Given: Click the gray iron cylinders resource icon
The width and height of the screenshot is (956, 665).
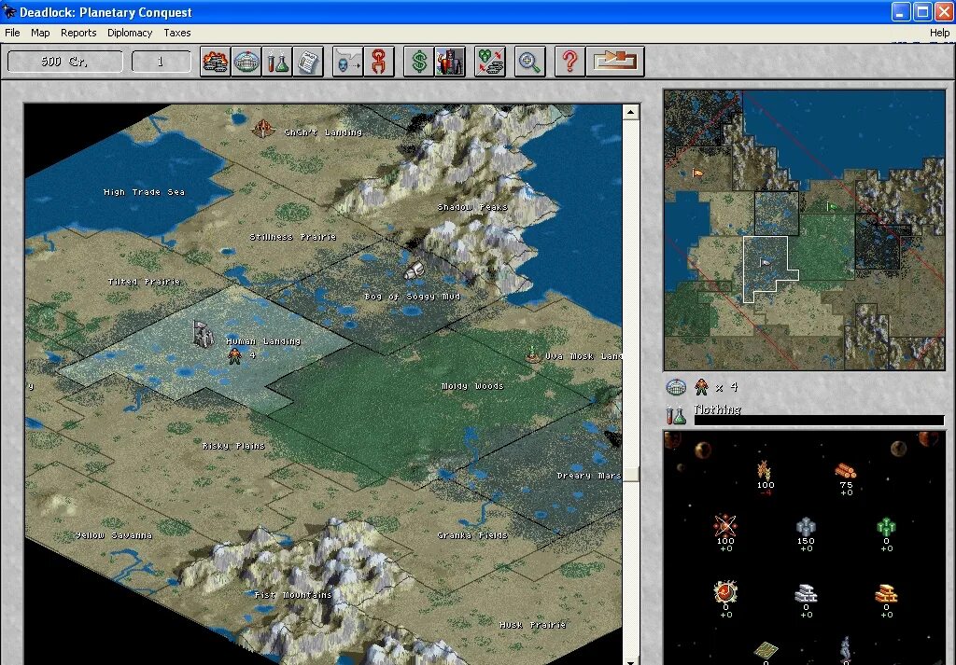Looking at the screenshot, I should click(x=806, y=527).
